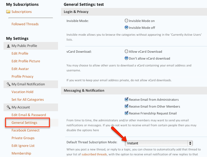This screenshot has width=207, height=157.
Task: Choose Don't allow vCard download option
Action: (x=126, y=58)
